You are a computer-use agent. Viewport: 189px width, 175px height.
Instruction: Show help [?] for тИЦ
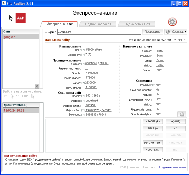[83, 50]
